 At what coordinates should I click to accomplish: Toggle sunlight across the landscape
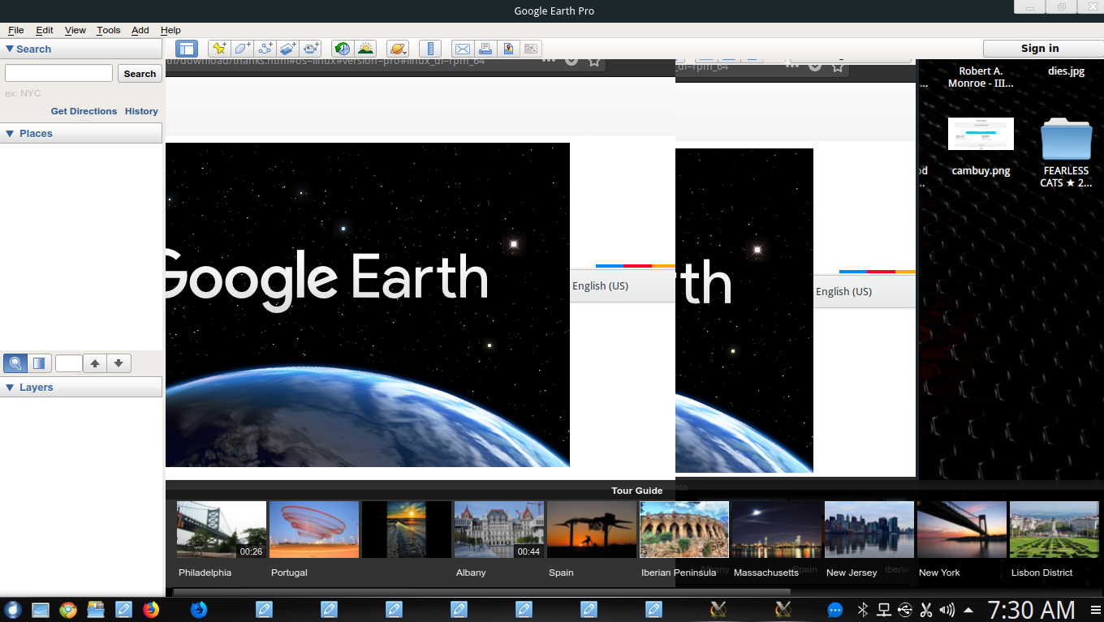[365, 49]
